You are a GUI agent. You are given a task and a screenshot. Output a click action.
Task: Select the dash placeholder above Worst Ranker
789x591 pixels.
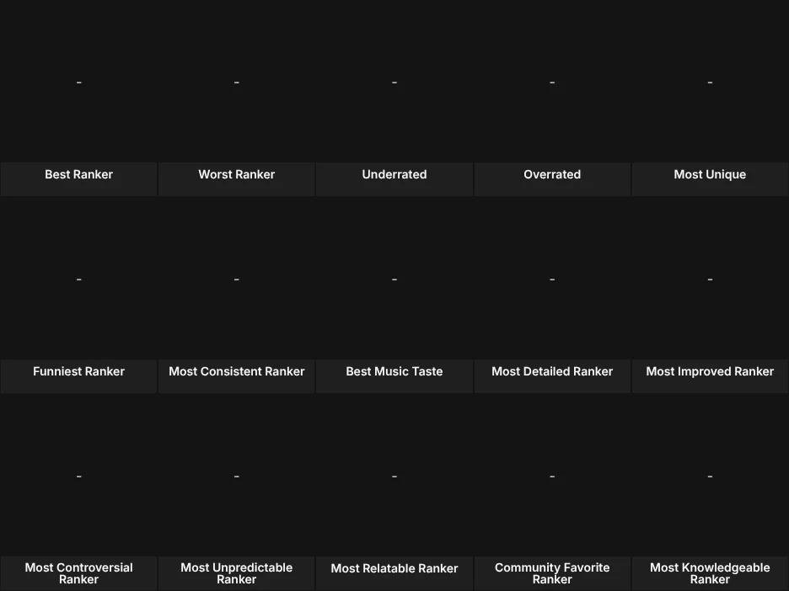point(237,83)
